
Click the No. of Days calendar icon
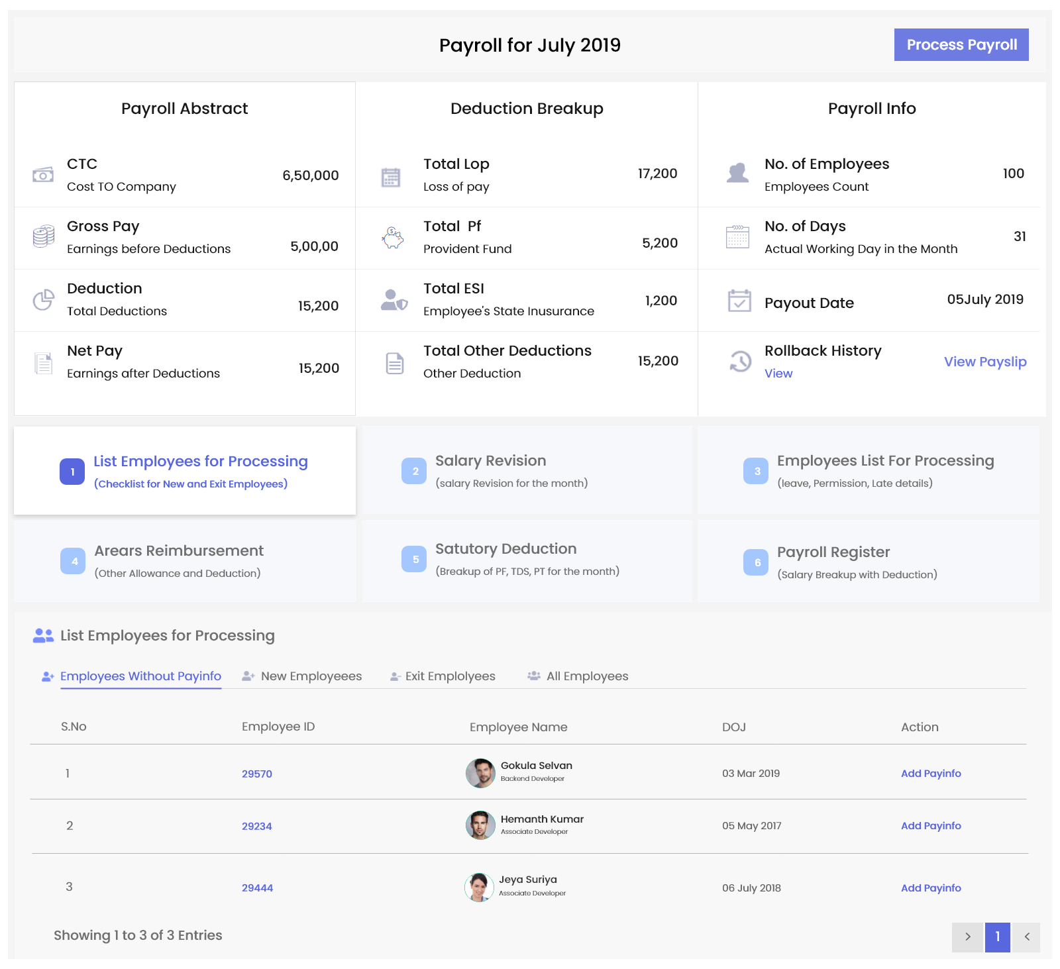tap(737, 236)
